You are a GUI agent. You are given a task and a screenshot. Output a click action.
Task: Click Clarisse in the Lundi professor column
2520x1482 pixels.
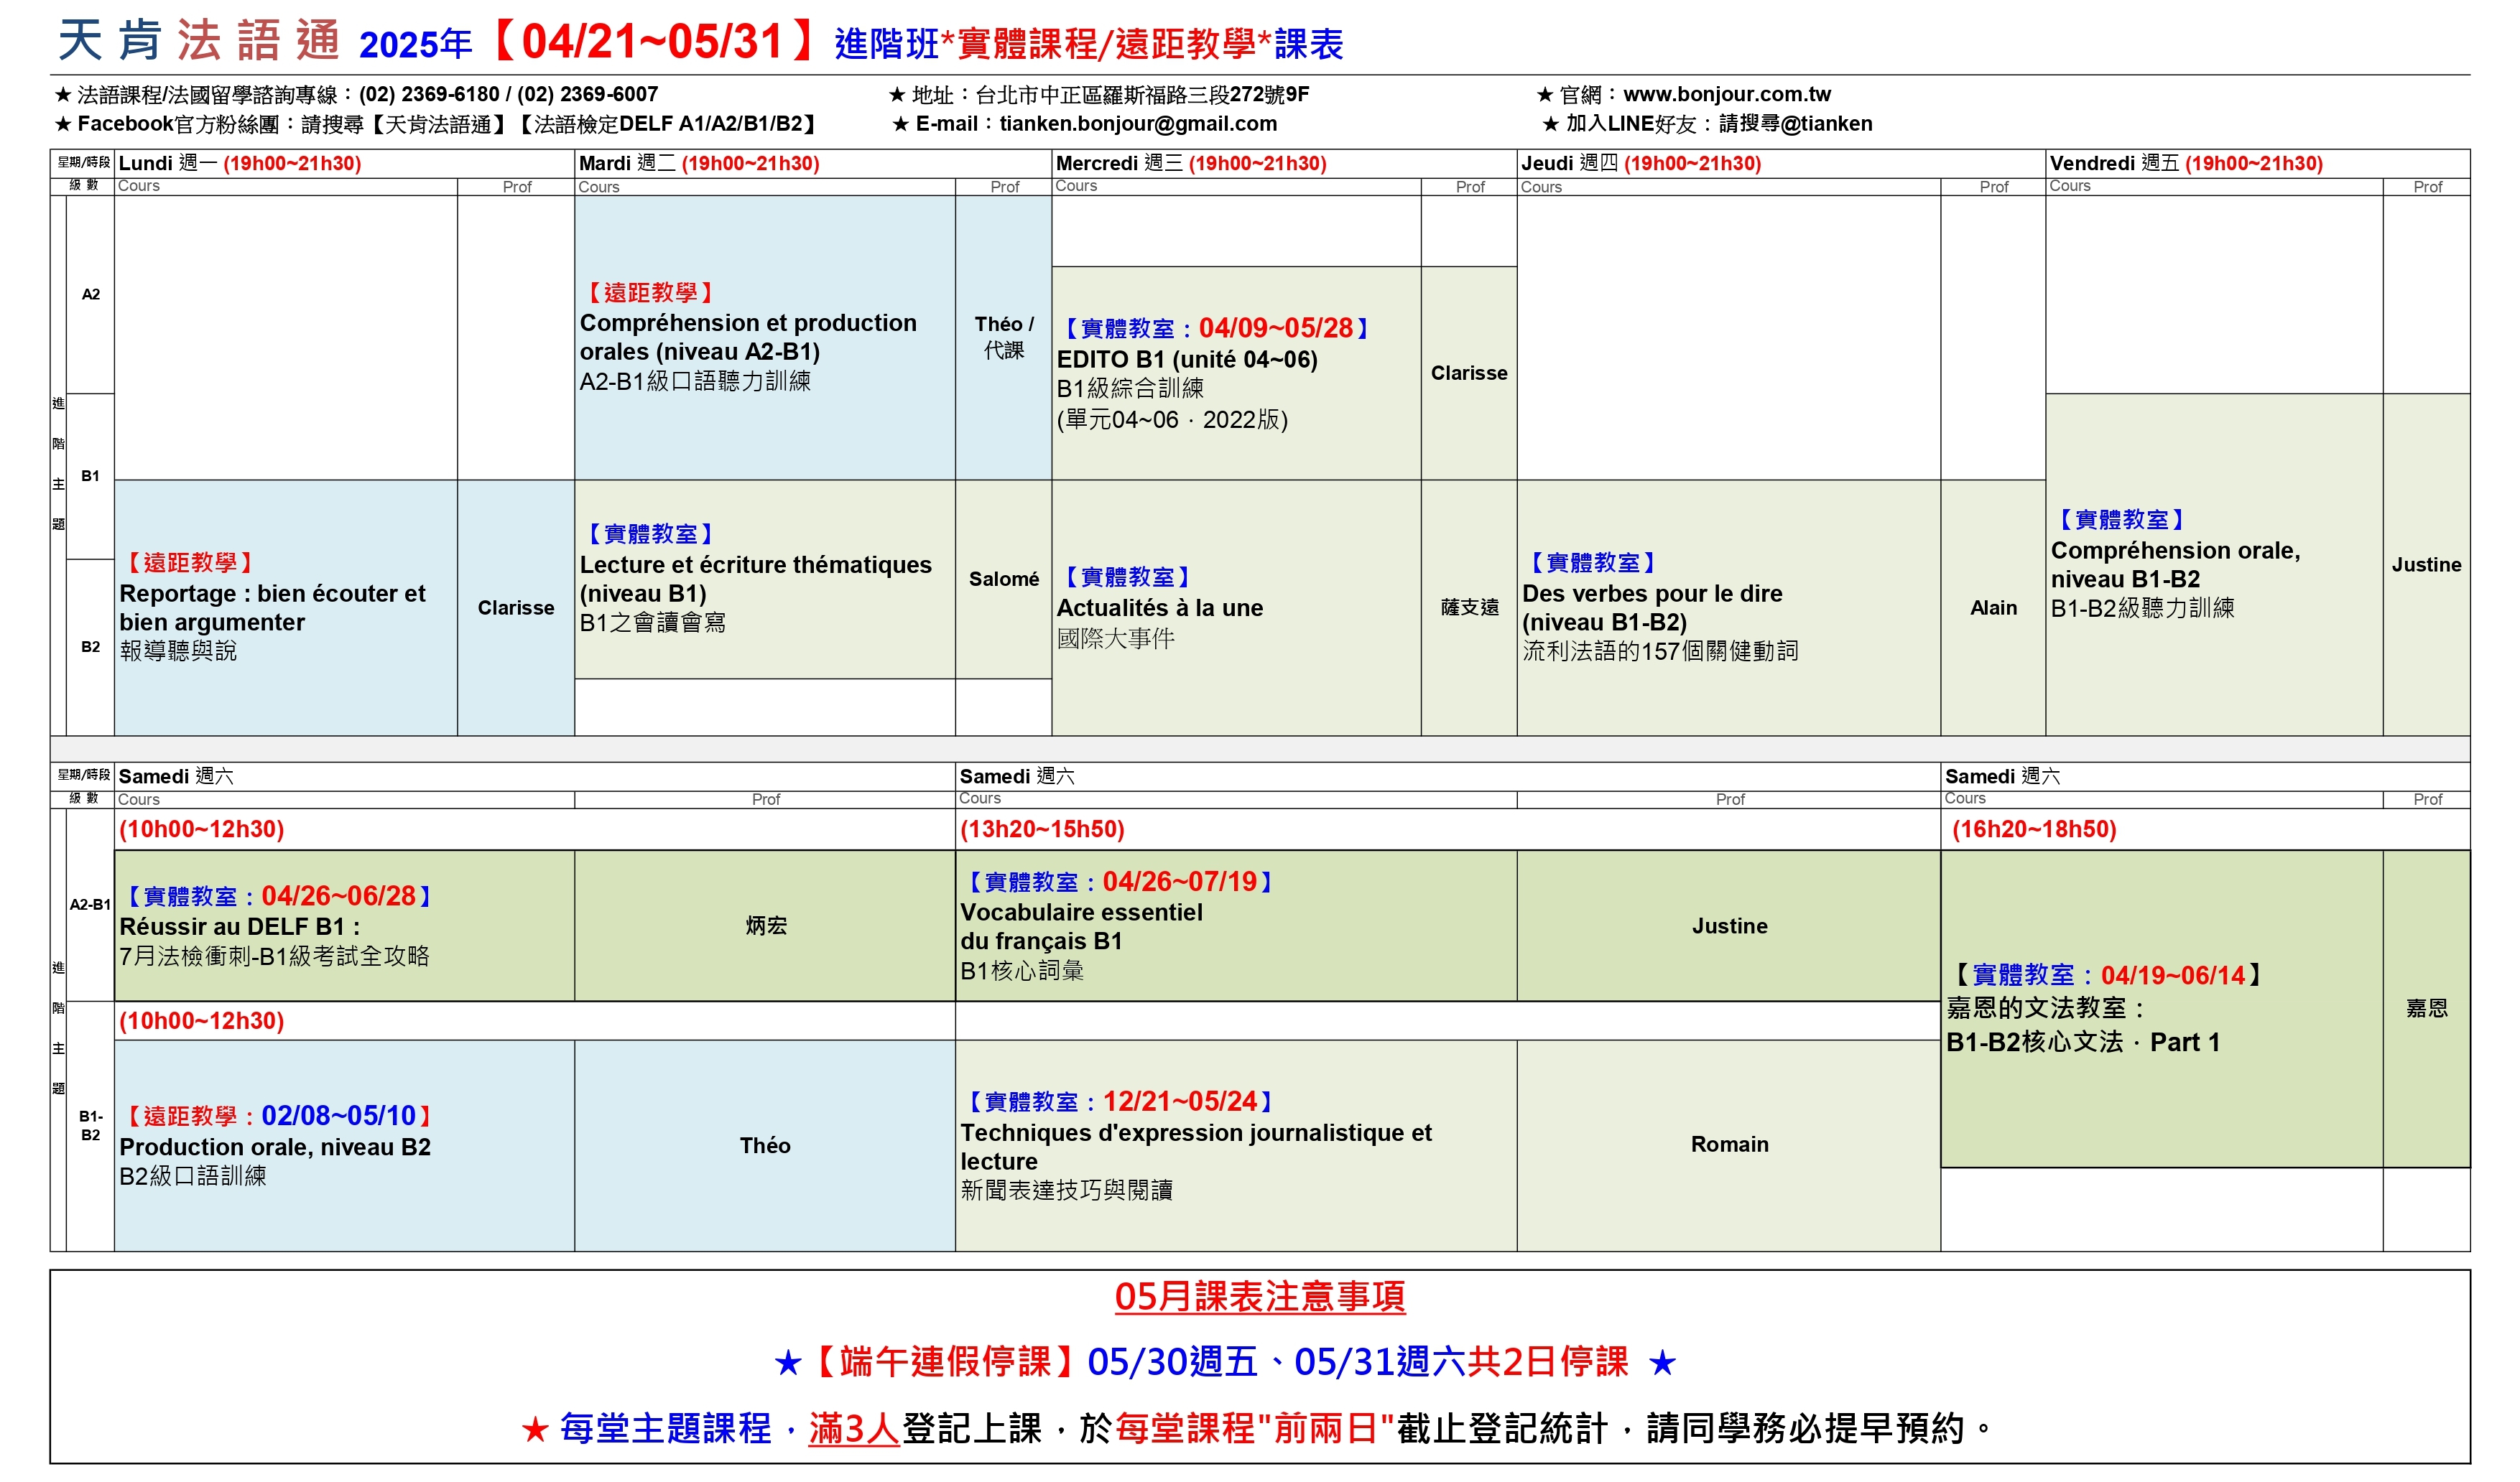click(x=516, y=607)
